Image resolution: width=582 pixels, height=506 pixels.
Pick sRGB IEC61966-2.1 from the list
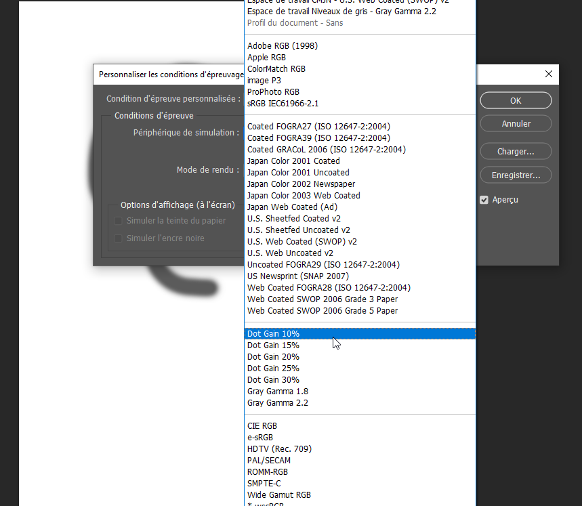pos(283,104)
